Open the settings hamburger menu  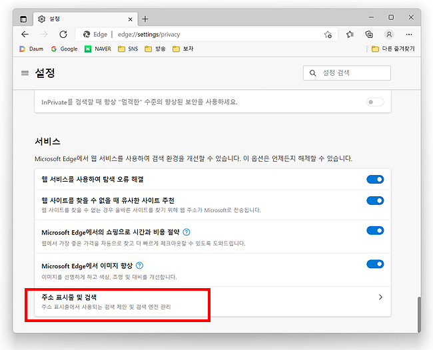tap(25, 73)
